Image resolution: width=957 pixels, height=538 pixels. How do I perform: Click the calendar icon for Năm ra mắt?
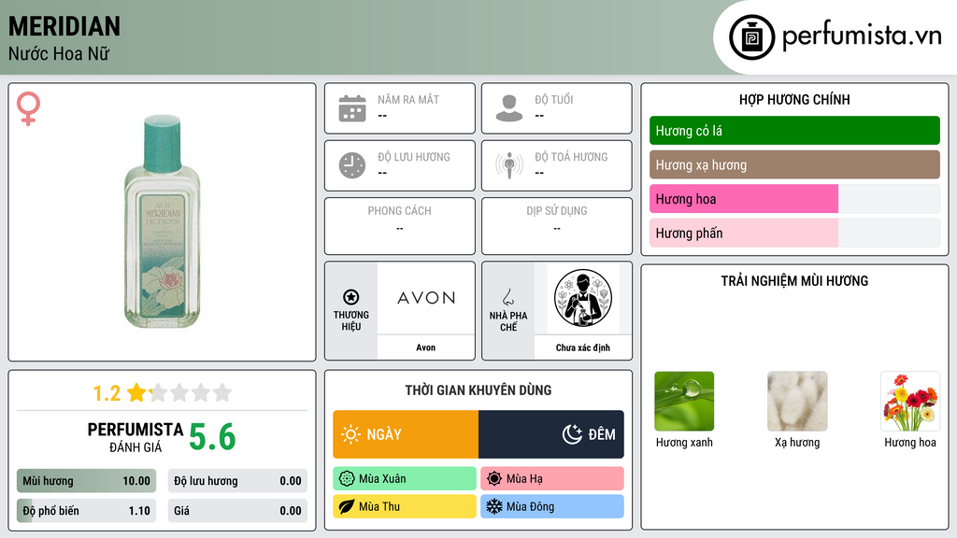[x=352, y=108]
